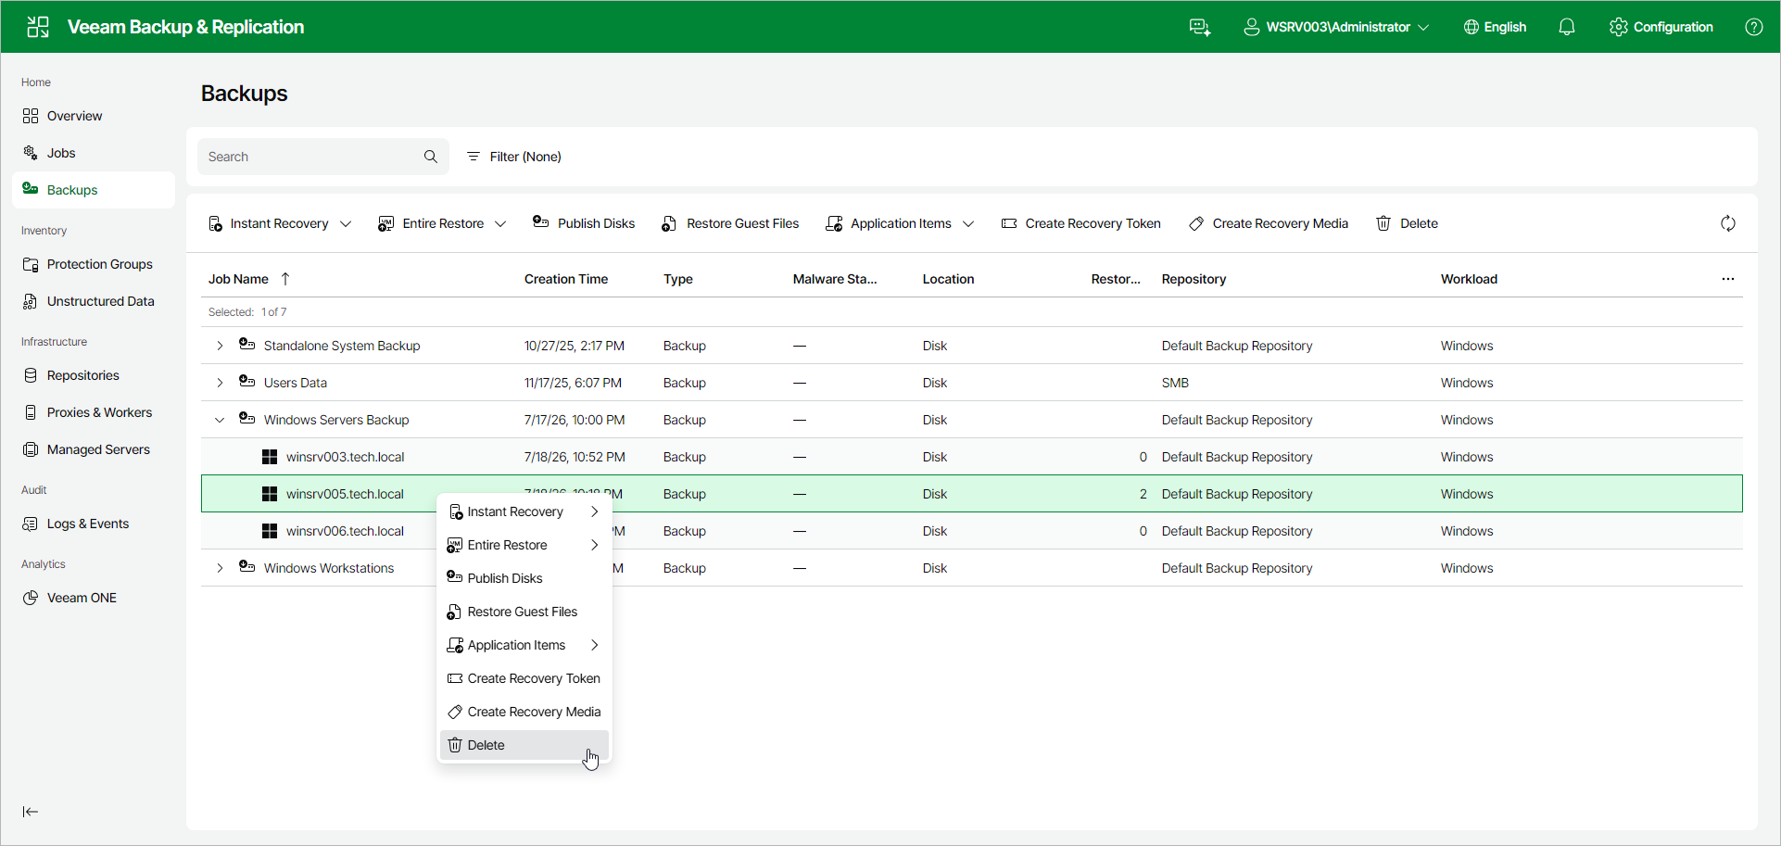Select Delete from the context menu
Screen dimensions: 1781x846
(x=524, y=745)
